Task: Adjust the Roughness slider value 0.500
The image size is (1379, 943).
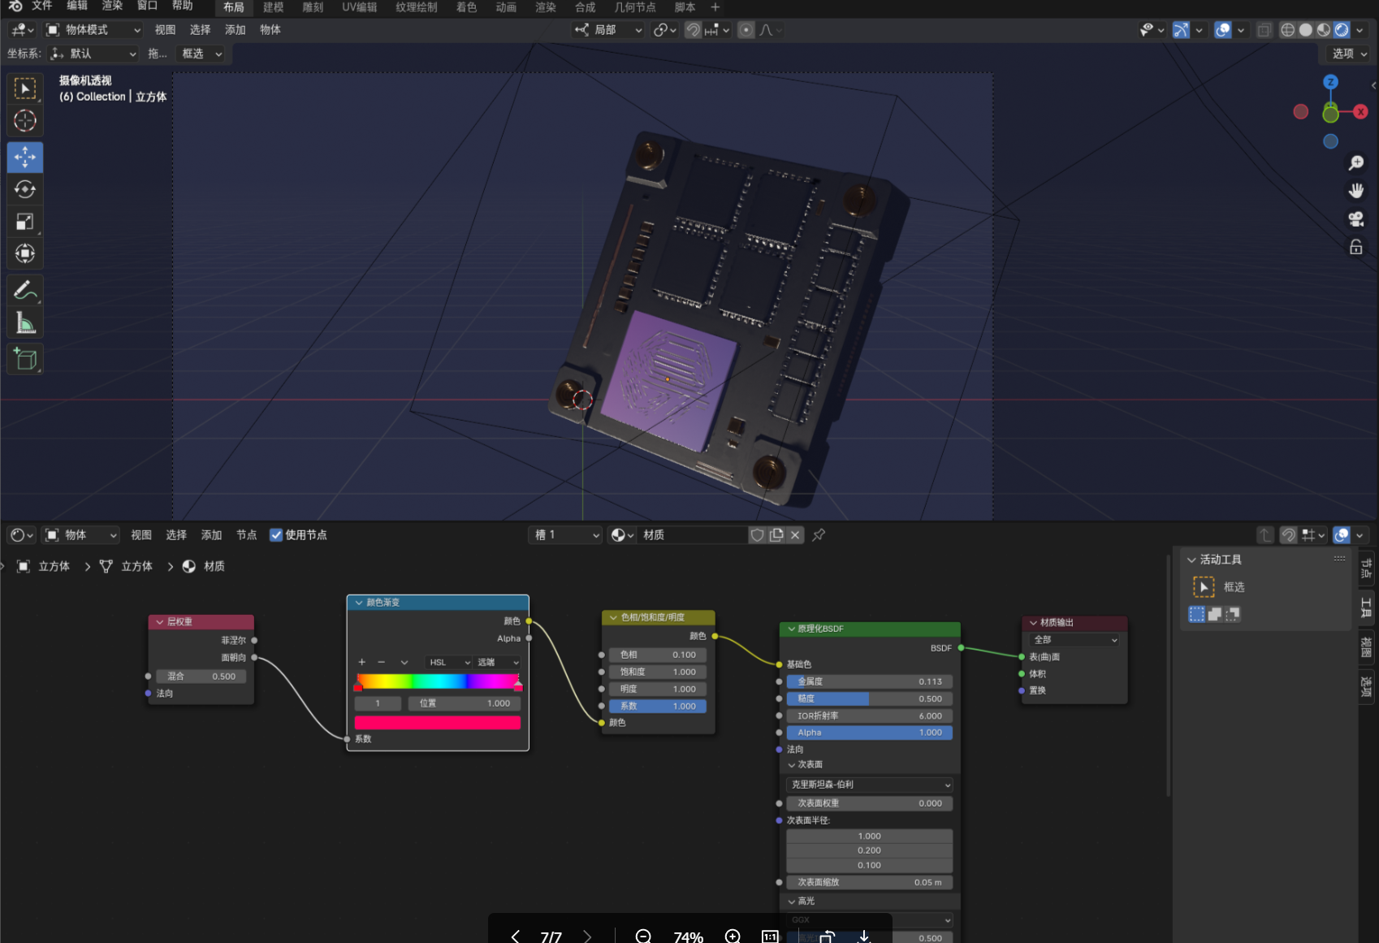Action: (869, 699)
